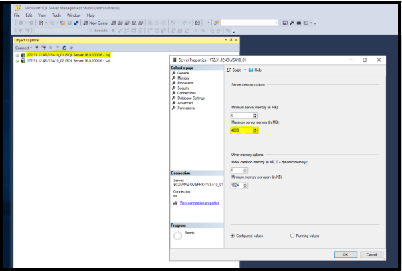Select the Running values radio button
The height and width of the screenshot is (271, 402).
(292, 236)
